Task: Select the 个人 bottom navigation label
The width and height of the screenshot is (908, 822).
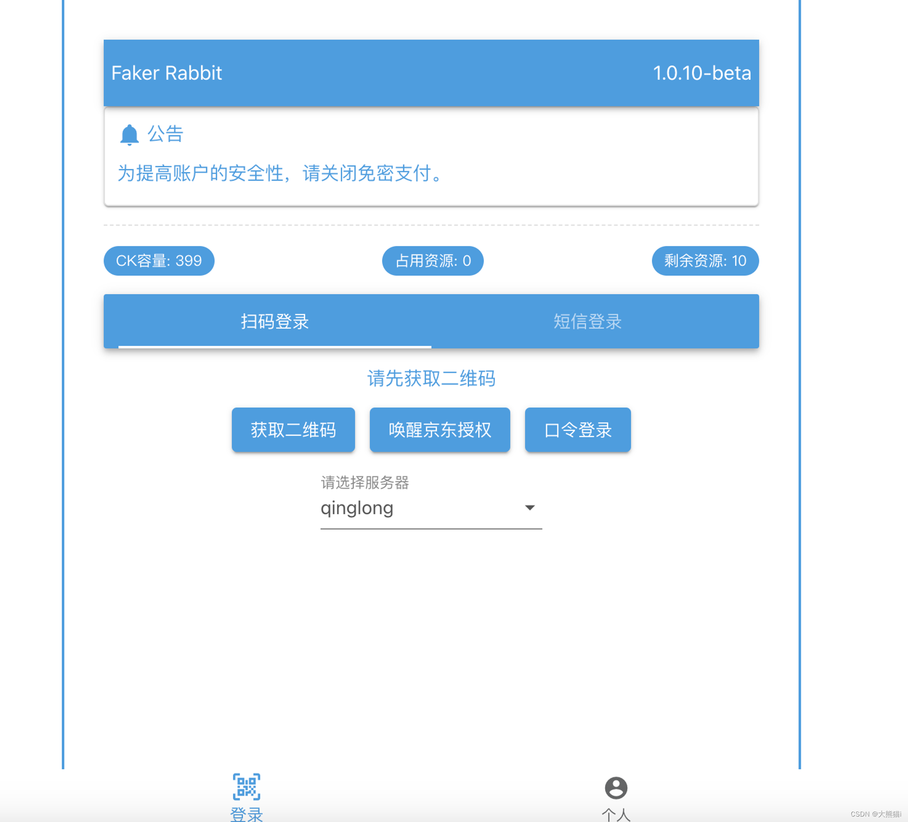Action: pyautogui.click(x=616, y=814)
